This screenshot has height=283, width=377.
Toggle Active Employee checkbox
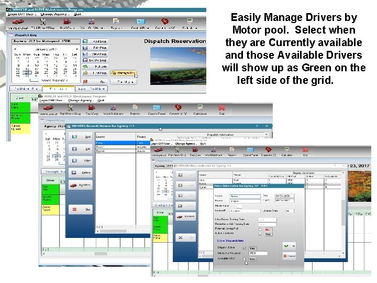point(260,234)
